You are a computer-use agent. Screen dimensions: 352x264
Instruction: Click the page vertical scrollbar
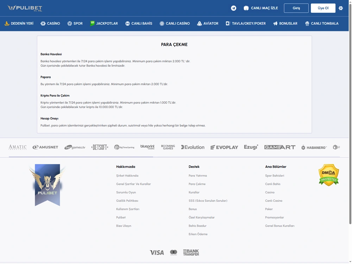click(x=350, y=112)
